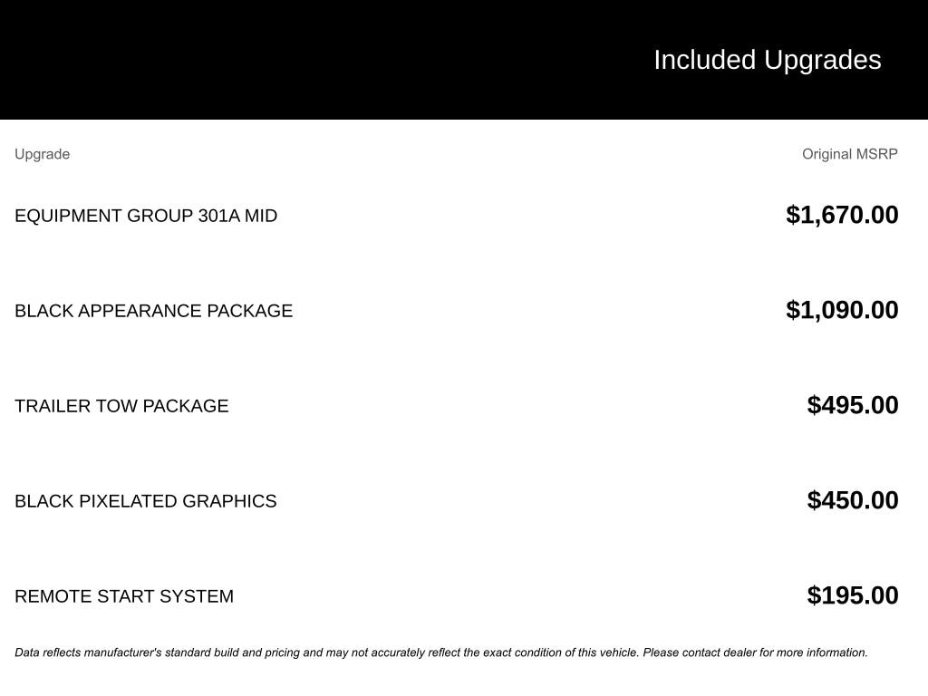Select the Black Pixelated Graphics upgrade
The image size is (928, 696).
pyautogui.click(x=145, y=501)
